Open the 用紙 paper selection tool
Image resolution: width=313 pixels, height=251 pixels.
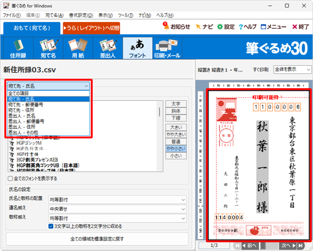pyautogui.click(x=78, y=48)
